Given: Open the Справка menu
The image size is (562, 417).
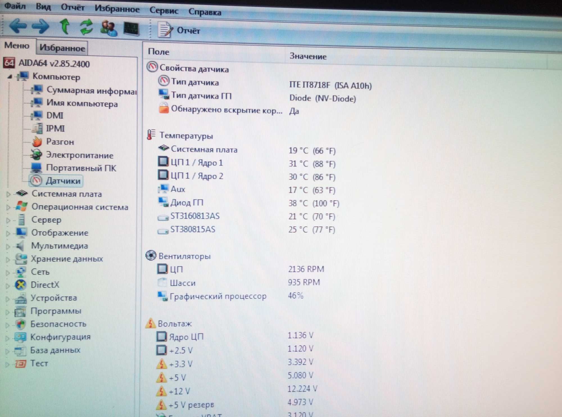Looking at the screenshot, I should (205, 12).
